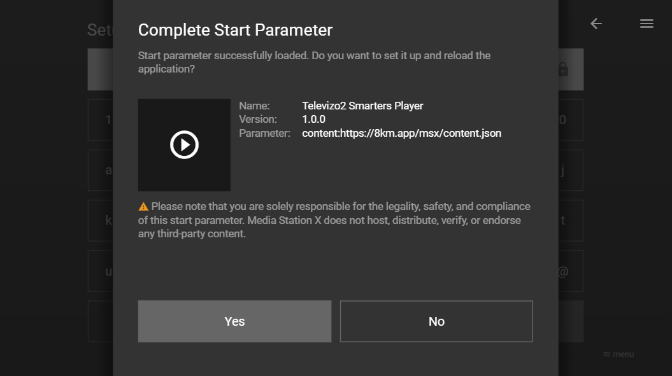672x376 pixels.
Task: Open the hamburger menu icon
Action: click(x=647, y=24)
